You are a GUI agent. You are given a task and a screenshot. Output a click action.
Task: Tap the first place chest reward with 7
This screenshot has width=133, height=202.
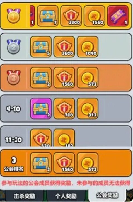pos(48,16)
